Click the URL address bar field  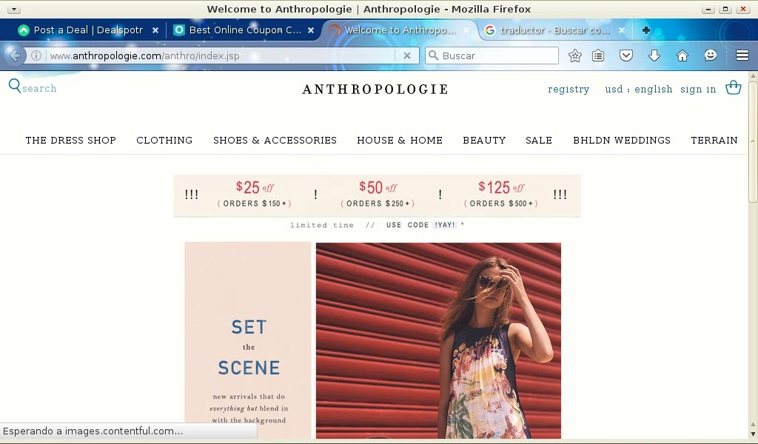[221, 55]
